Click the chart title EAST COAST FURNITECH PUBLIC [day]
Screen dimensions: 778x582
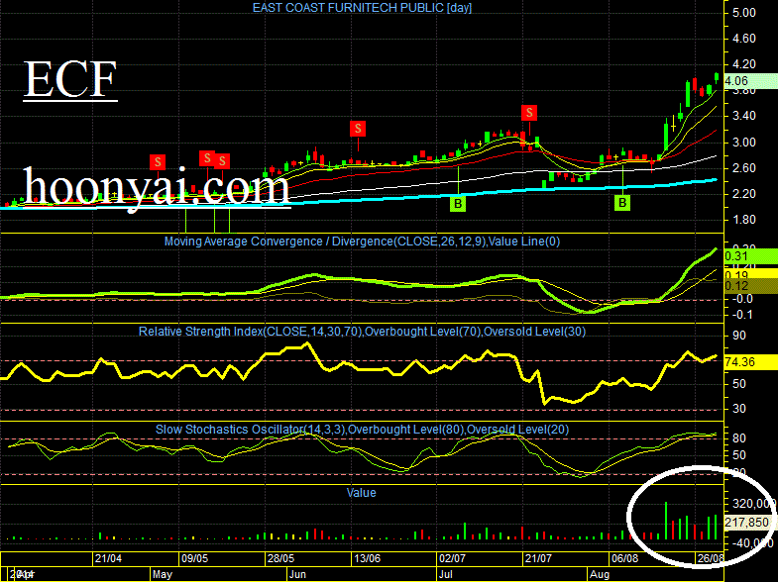(362, 8)
